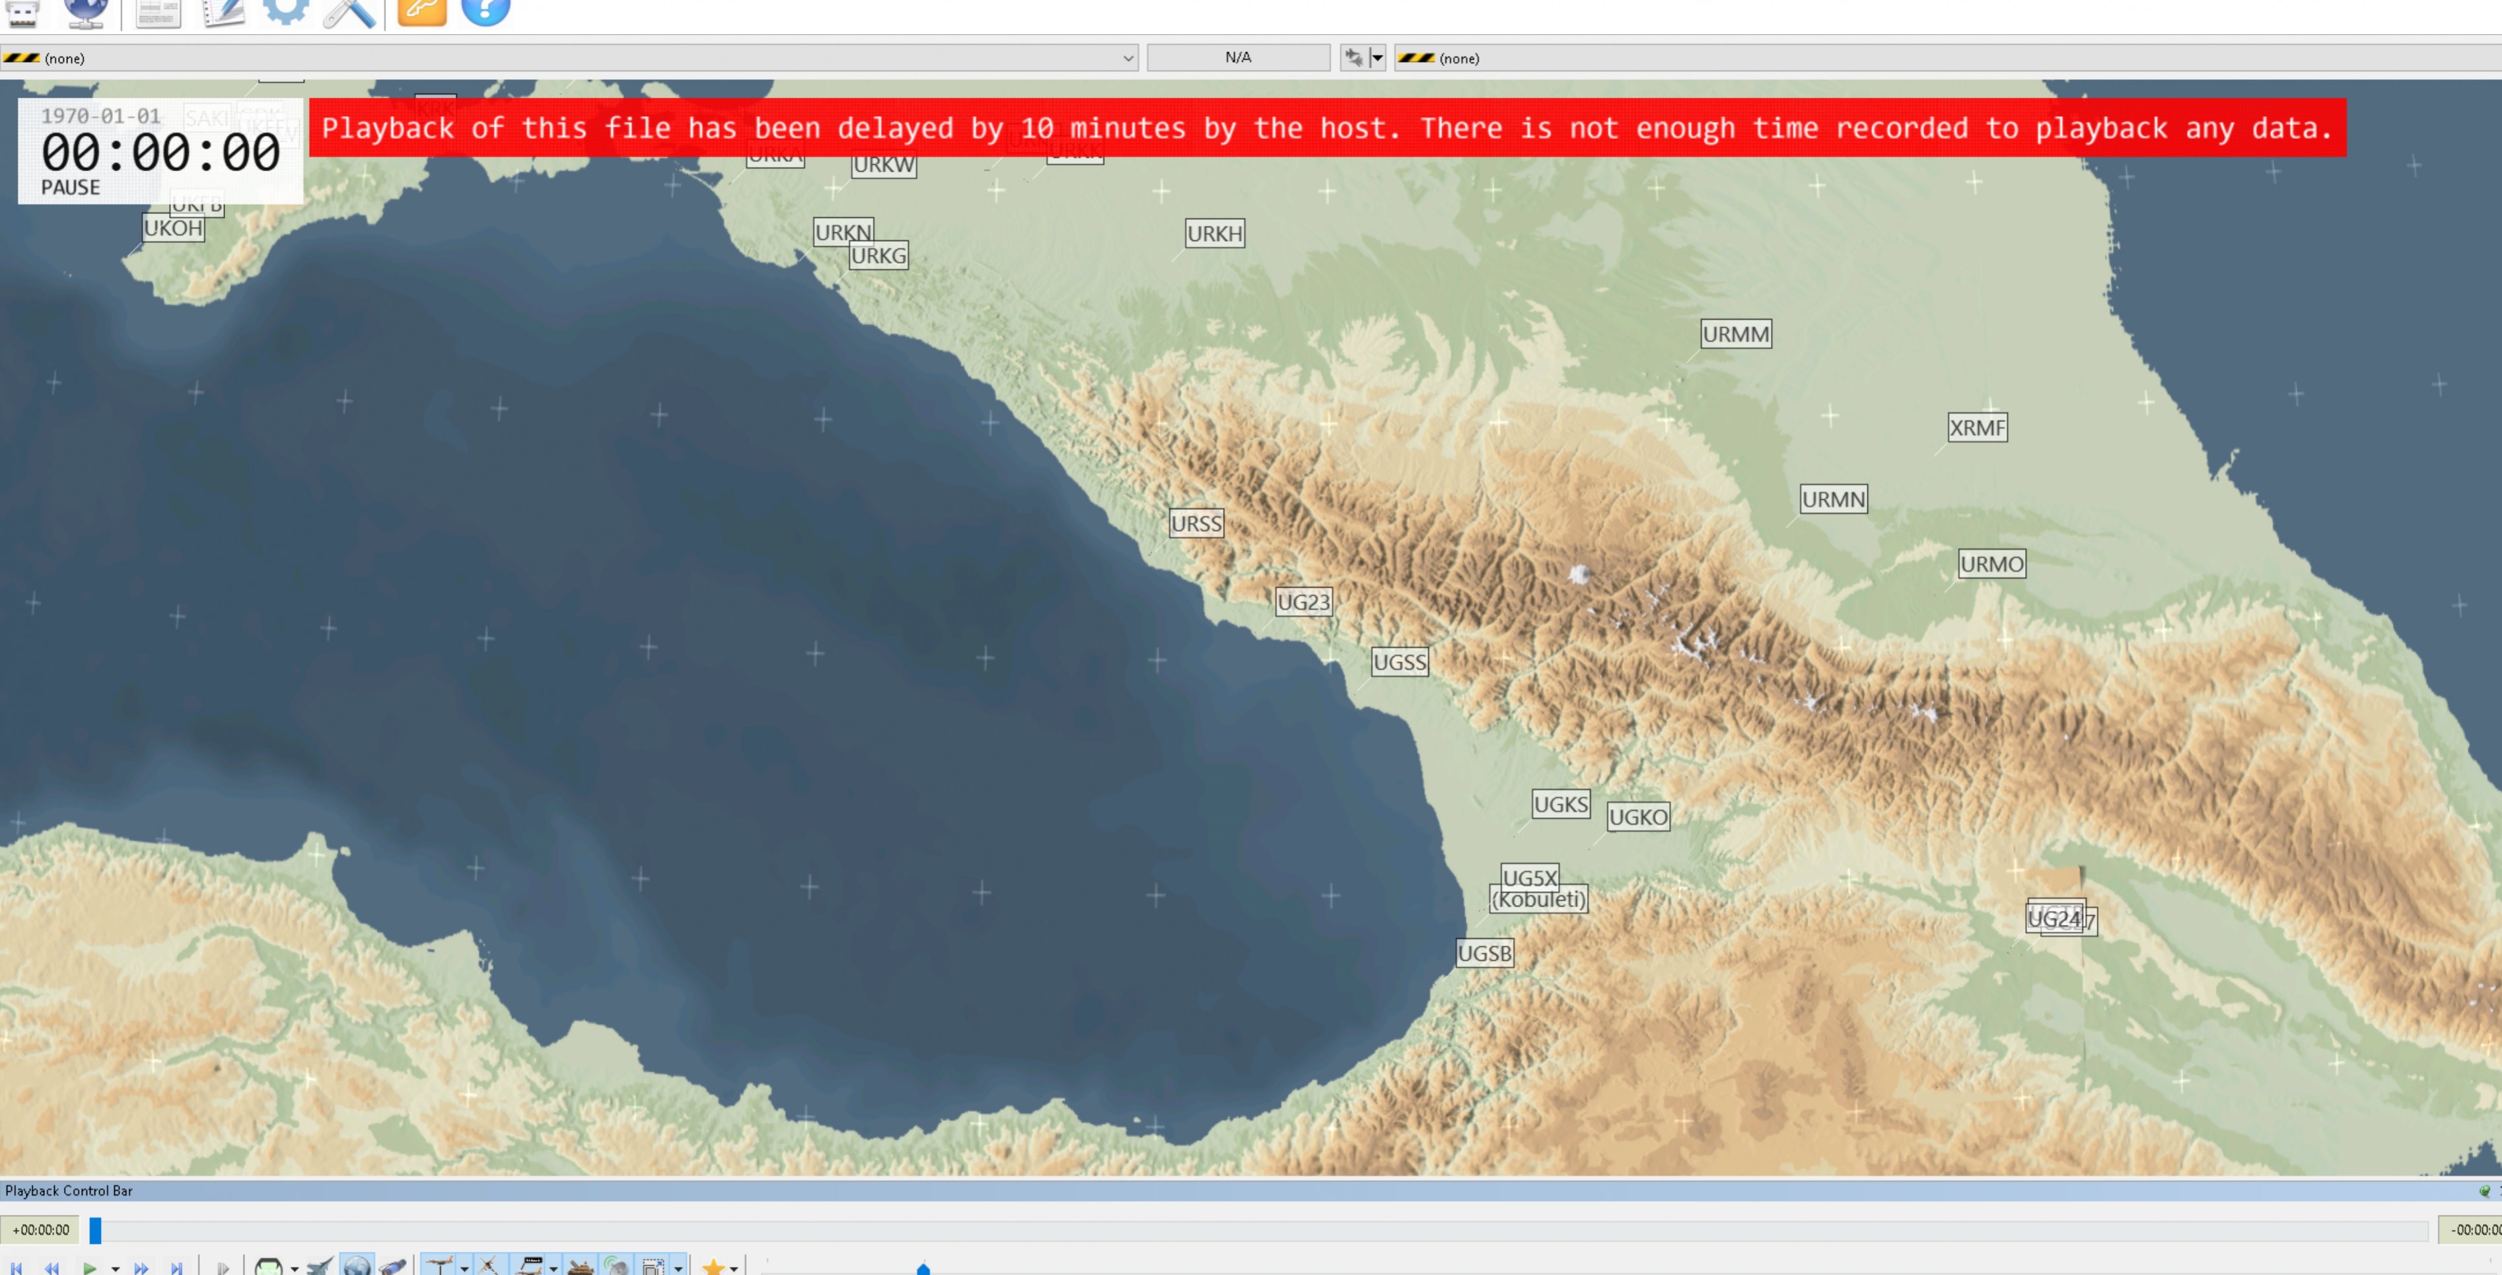Viewport: 2502px width, 1275px height.
Task: Click the playback timeline blue handle
Action: pyautogui.click(x=95, y=1229)
